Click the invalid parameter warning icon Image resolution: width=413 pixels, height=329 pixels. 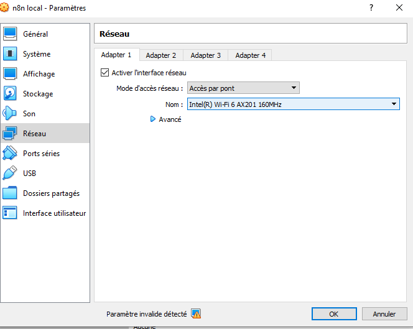click(195, 314)
